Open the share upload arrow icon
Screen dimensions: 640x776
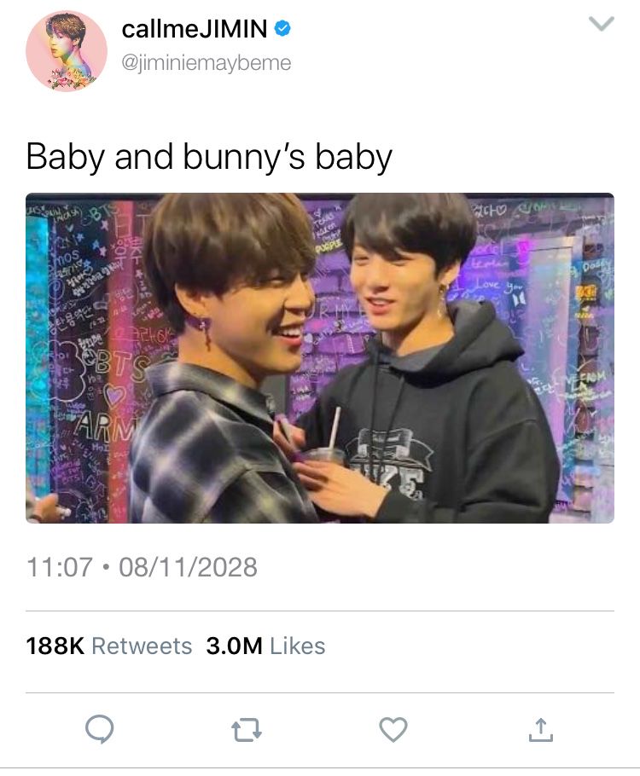(540, 729)
